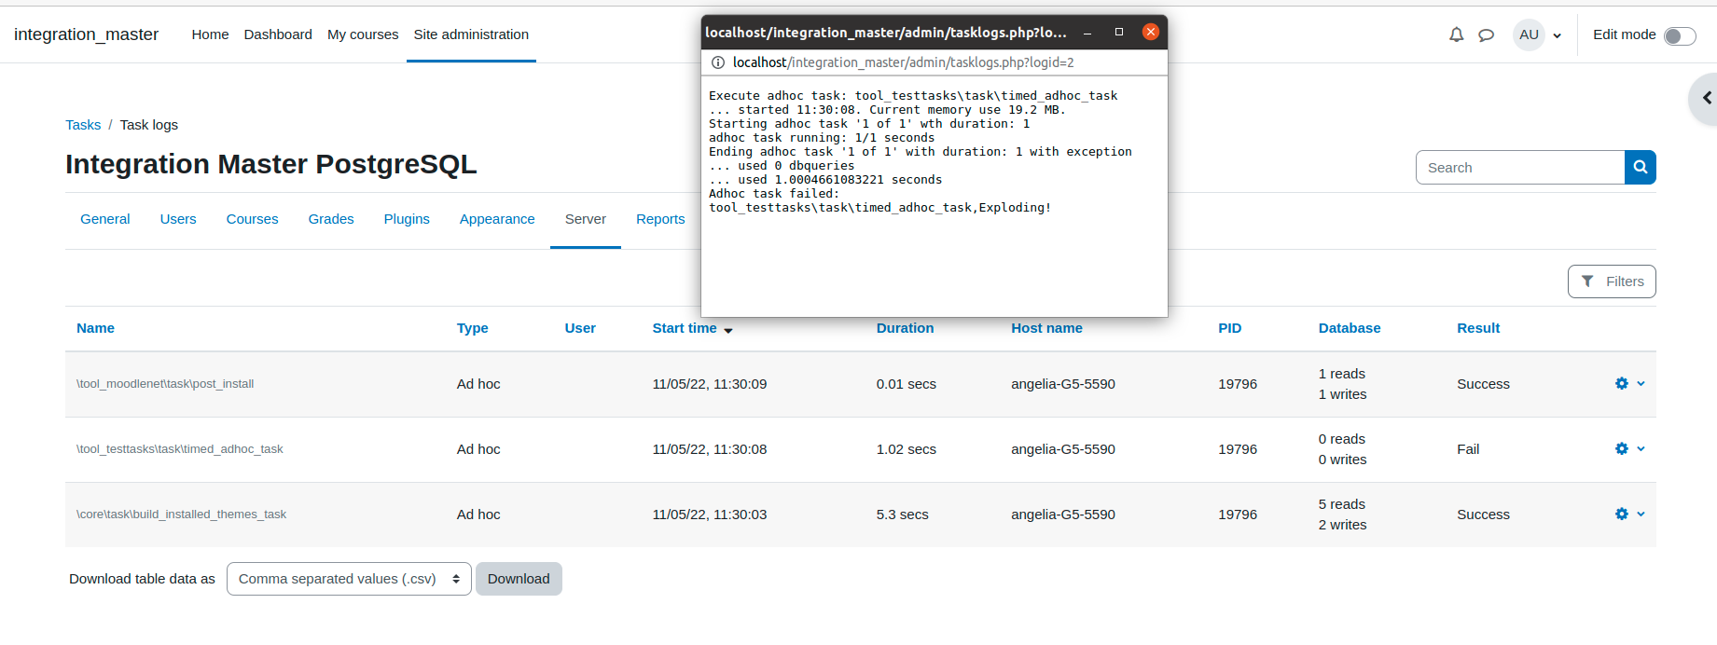This screenshot has width=1717, height=645.
Task: Maximize the task log popup window
Action: [1119, 32]
